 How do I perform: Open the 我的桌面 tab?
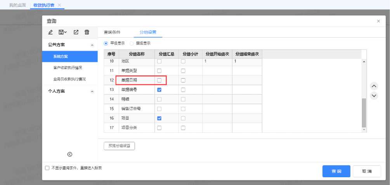click(x=17, y=5)
